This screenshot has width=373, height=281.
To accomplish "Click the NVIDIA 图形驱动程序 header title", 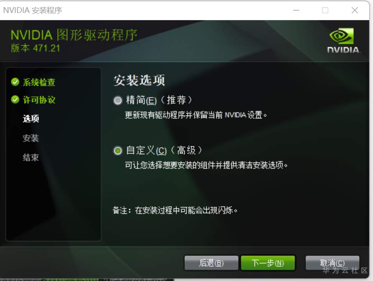I will tap(74, 35).
